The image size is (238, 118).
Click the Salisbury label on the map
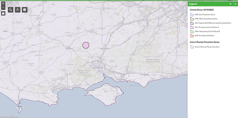tap(69, 49)
